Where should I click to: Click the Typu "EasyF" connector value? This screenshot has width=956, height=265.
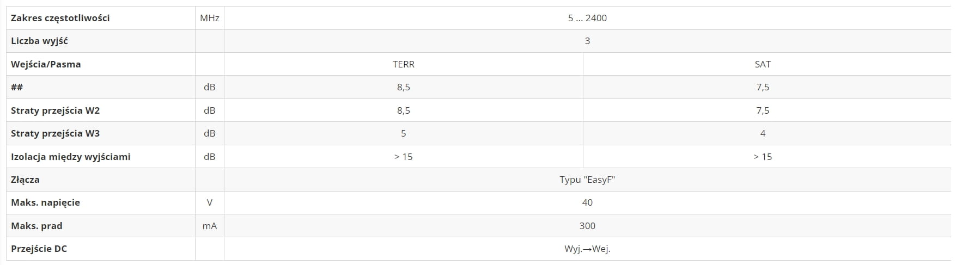(587, 180)
